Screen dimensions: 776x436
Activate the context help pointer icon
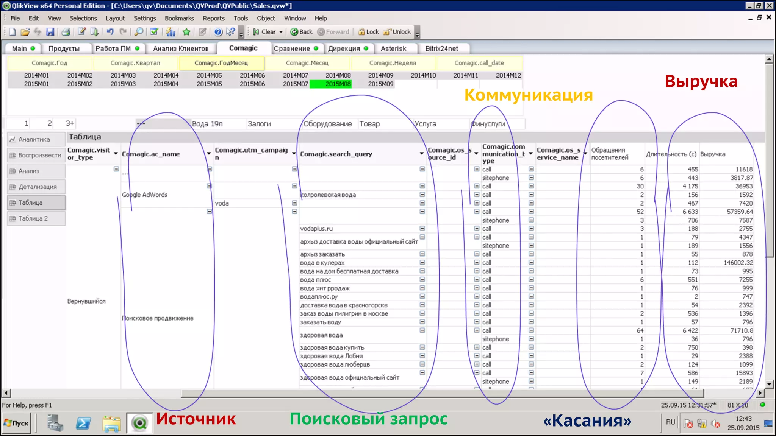pos(231,32)
